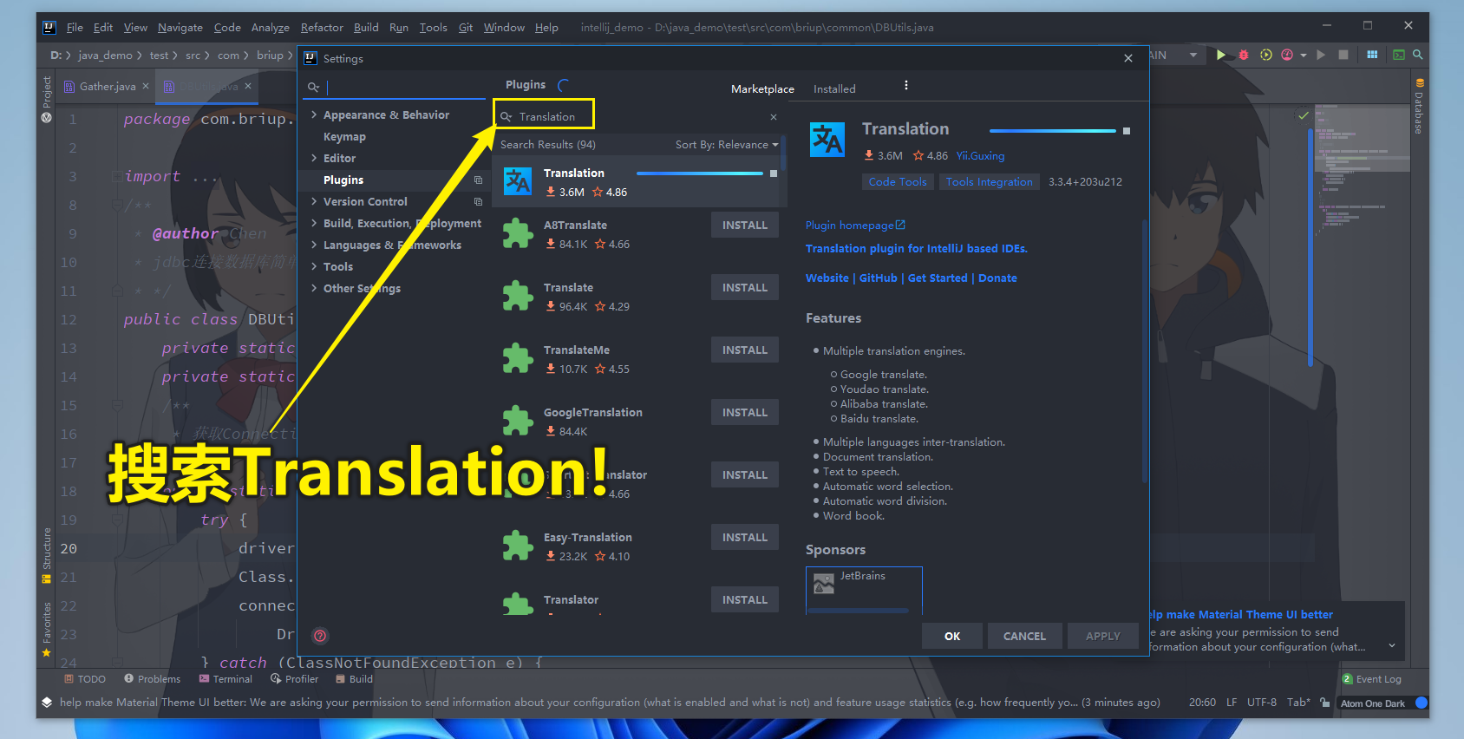Expand the Editor settings node

tap(314, 158)
